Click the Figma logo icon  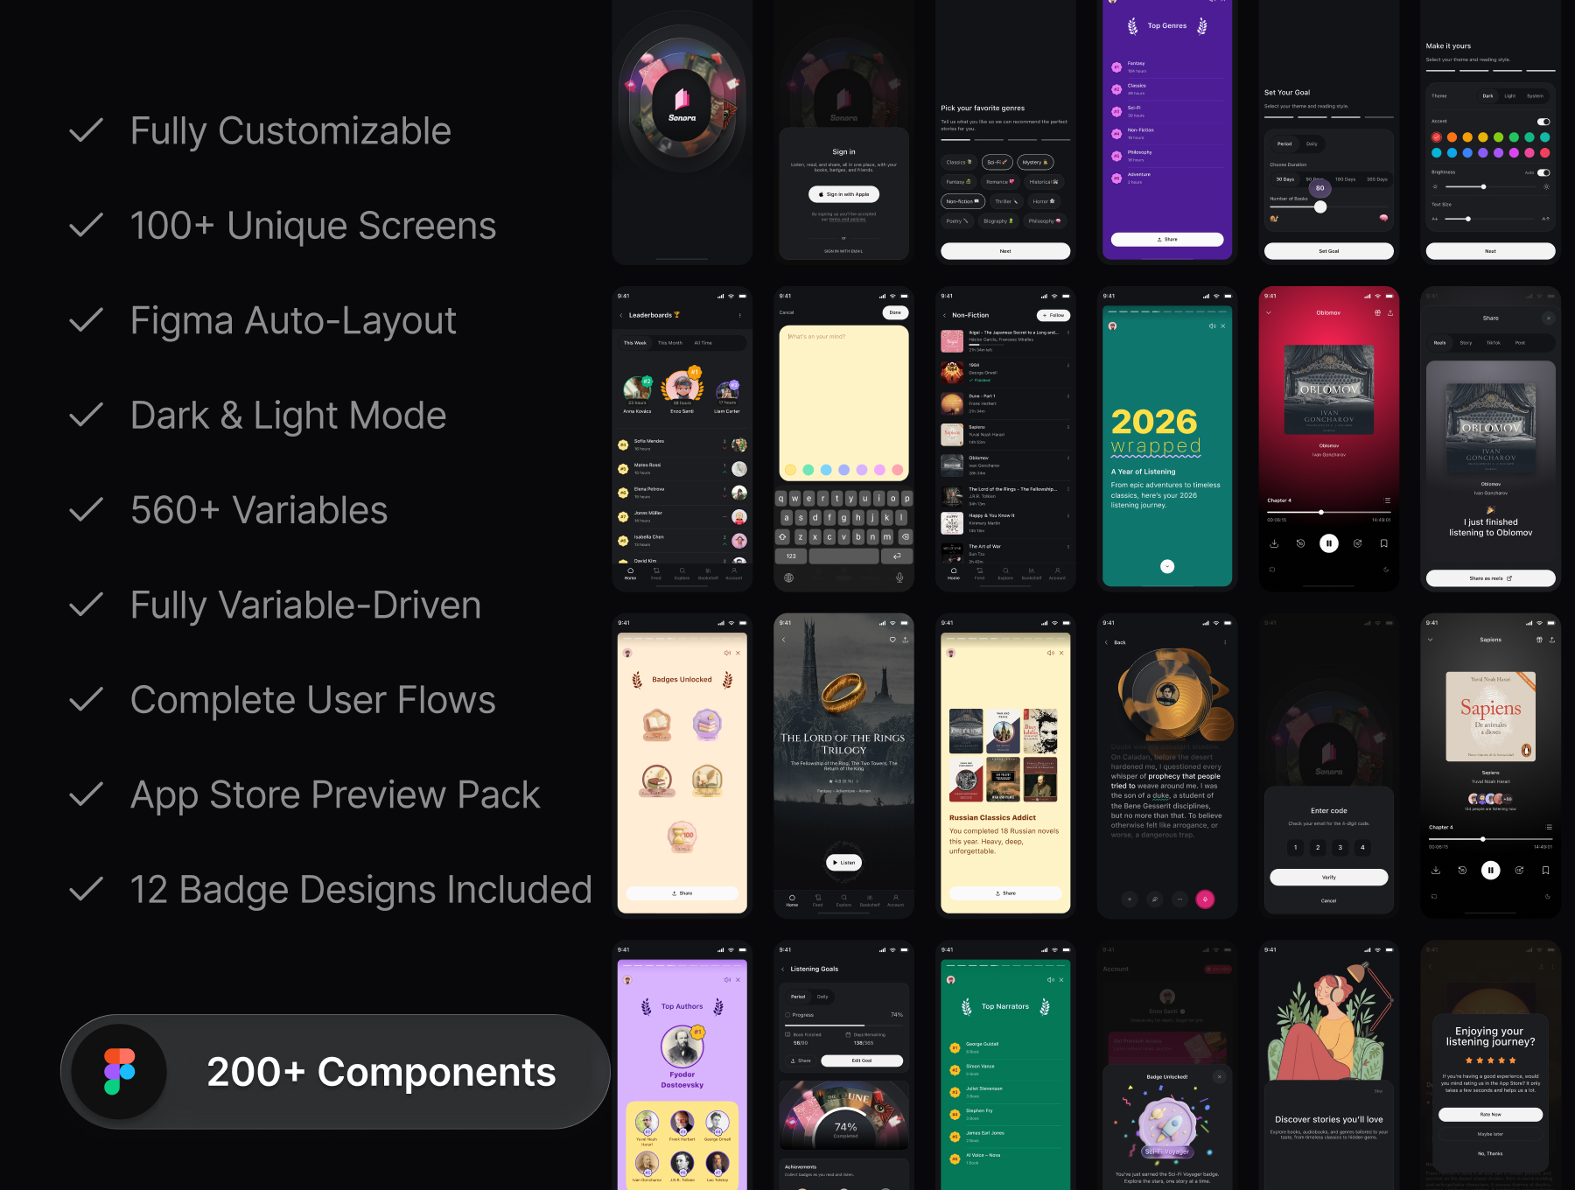click(x=120, y=1072)
